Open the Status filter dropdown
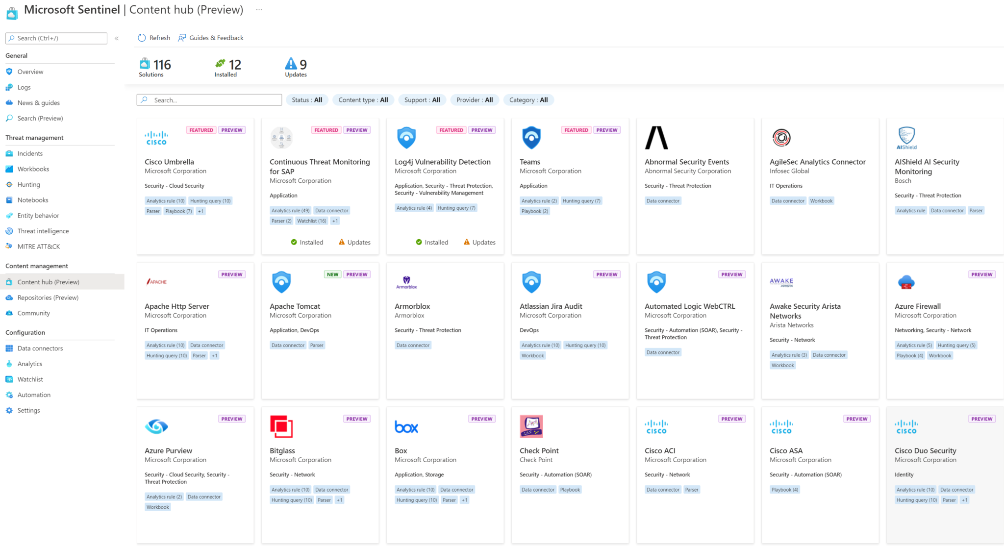The width and height of the screenshot is (1004, 546). click(307, 99)
